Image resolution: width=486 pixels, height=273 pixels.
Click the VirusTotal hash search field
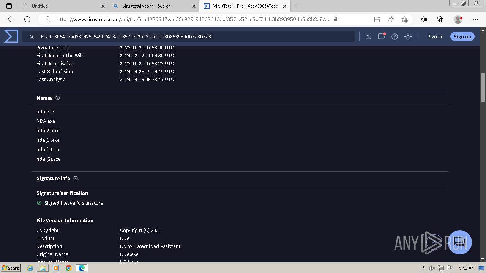pyautogui.click(x=188, y=36)
